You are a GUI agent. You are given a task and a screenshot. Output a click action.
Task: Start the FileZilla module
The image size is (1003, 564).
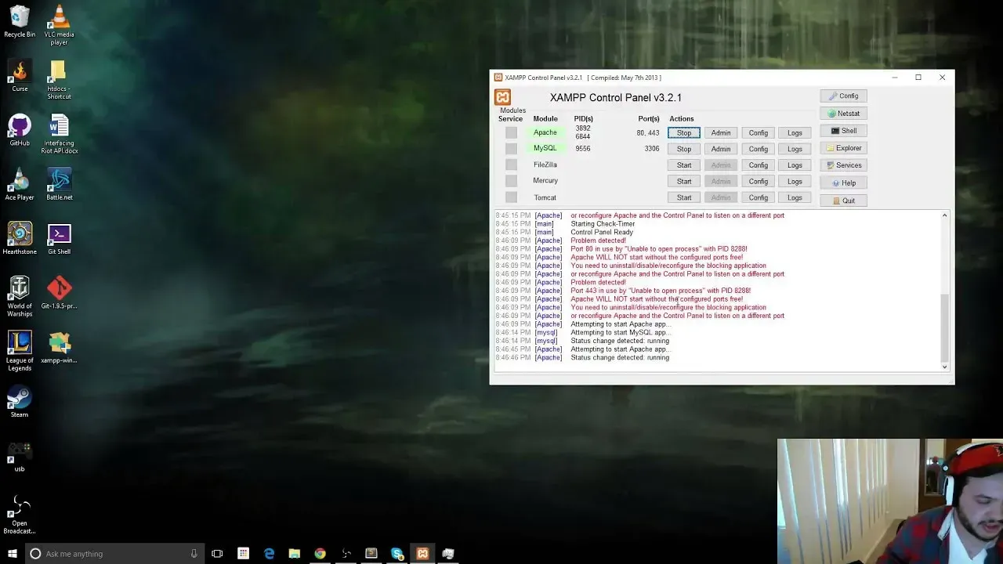[684, 165]
